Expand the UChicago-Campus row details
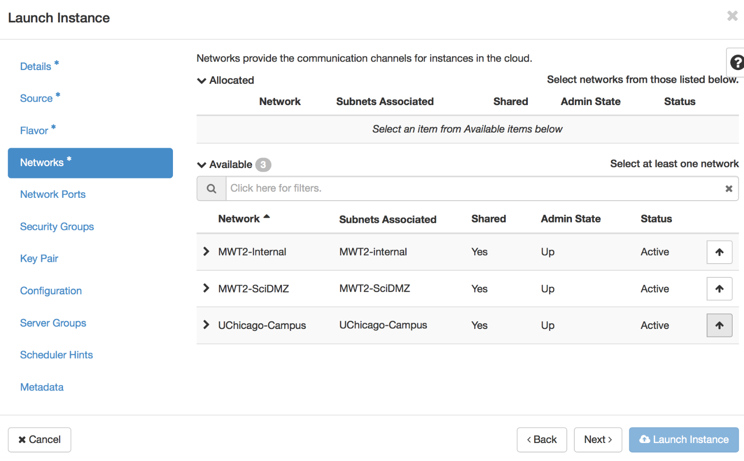This screenshot has height=461, width=744. pos(206,325)
